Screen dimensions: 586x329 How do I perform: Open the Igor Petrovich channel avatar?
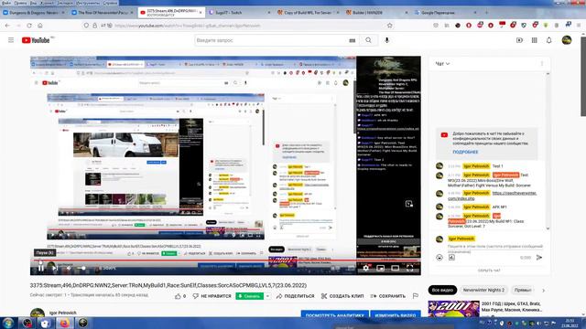click(38, 313)
